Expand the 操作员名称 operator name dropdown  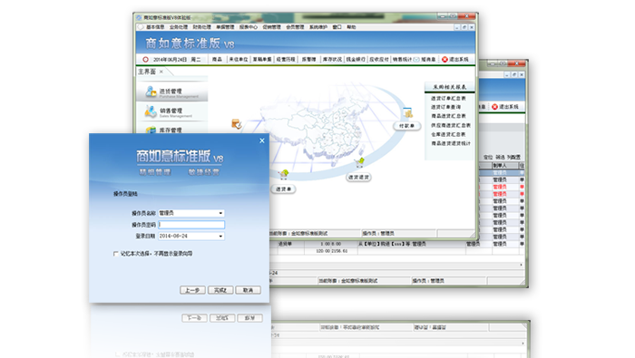[220, 213]
